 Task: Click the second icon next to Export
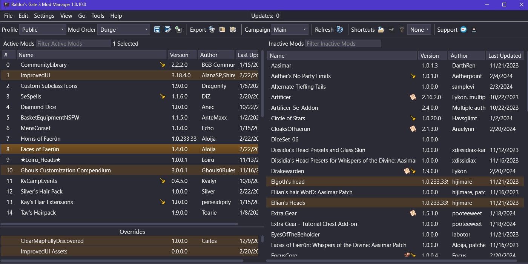coord(223,29)
